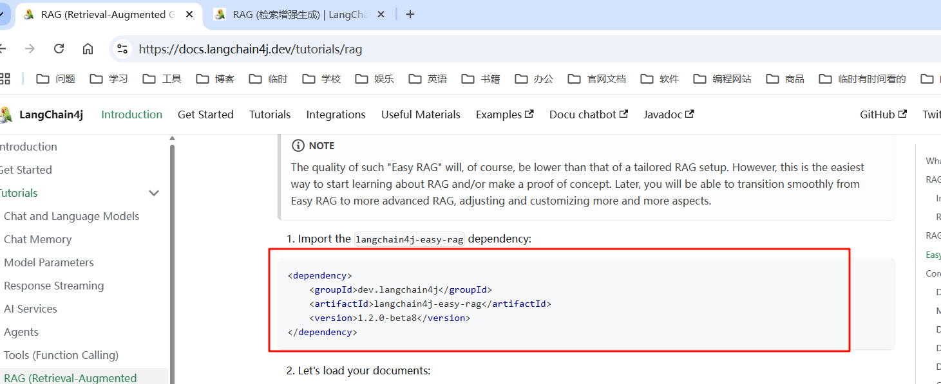This screenshot has width=941, height=384.
Task: Open the 编程网站 bookmark folder
Action: 722,78
